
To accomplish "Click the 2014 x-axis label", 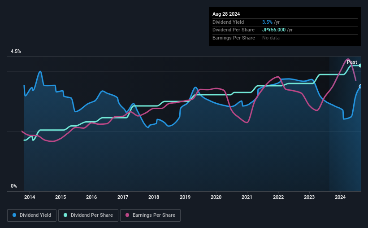I will pos(30,197).
